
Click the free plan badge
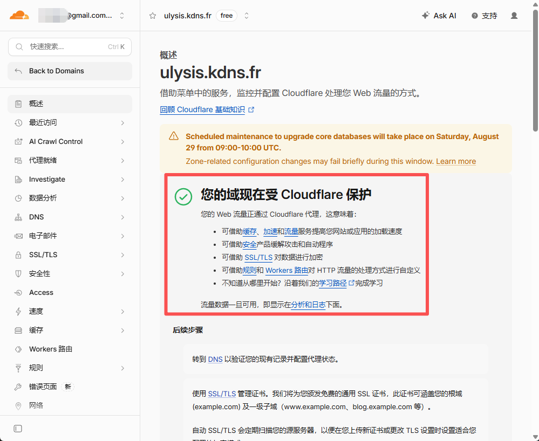point(227,16)
